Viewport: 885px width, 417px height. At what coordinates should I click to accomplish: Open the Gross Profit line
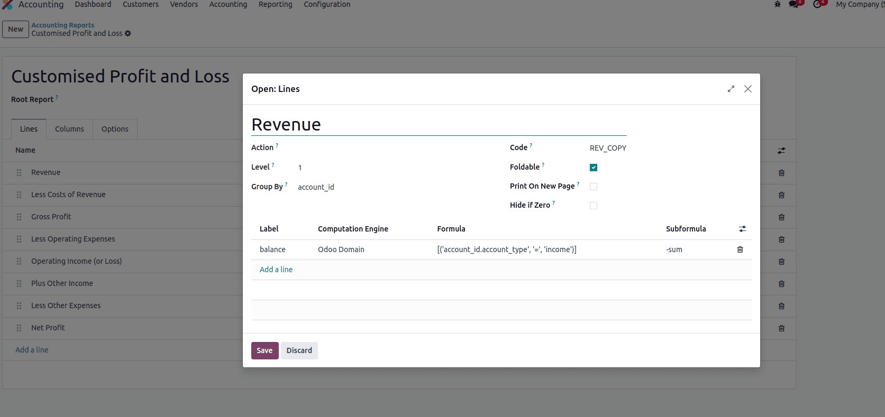coord(51,217)
